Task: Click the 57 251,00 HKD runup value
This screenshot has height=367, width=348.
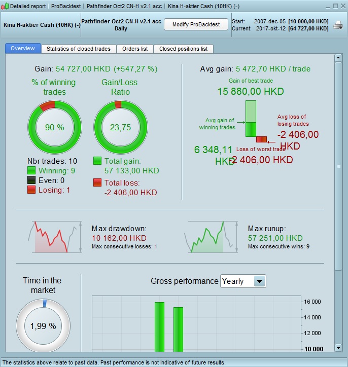Action: point(275,238)
